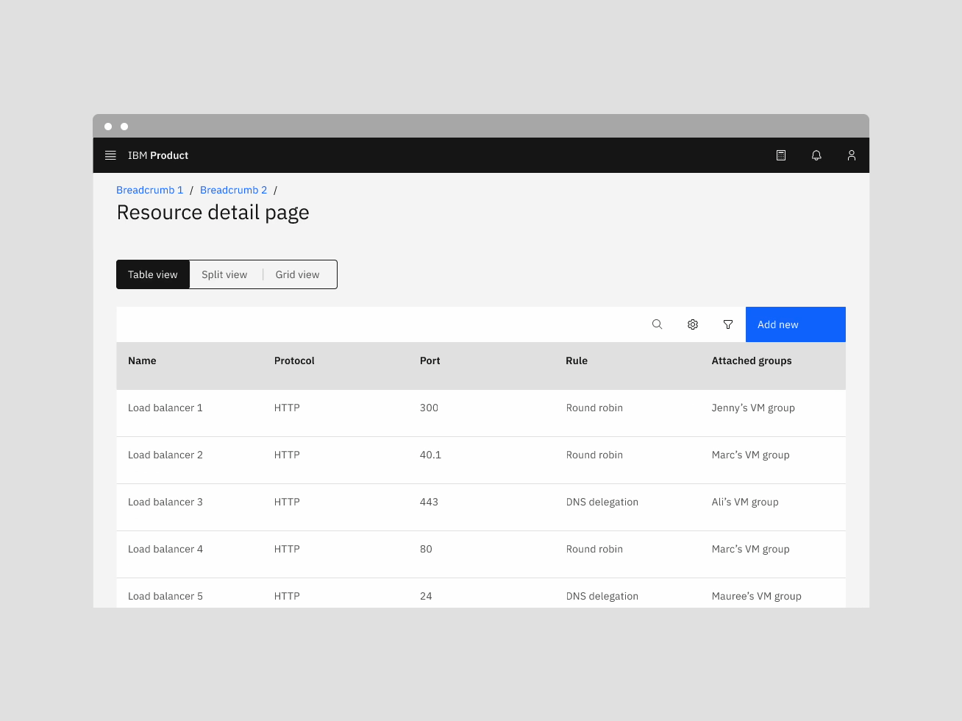Switch to Grid view

[x=297, y=274]
